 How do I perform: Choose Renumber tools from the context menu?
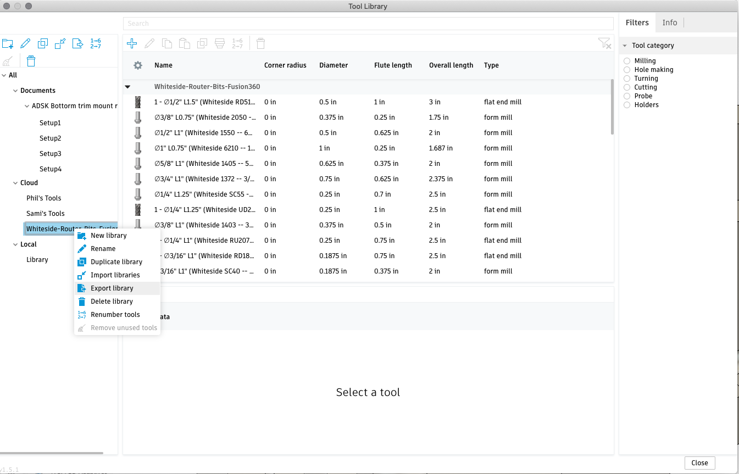tap(117, 315)
